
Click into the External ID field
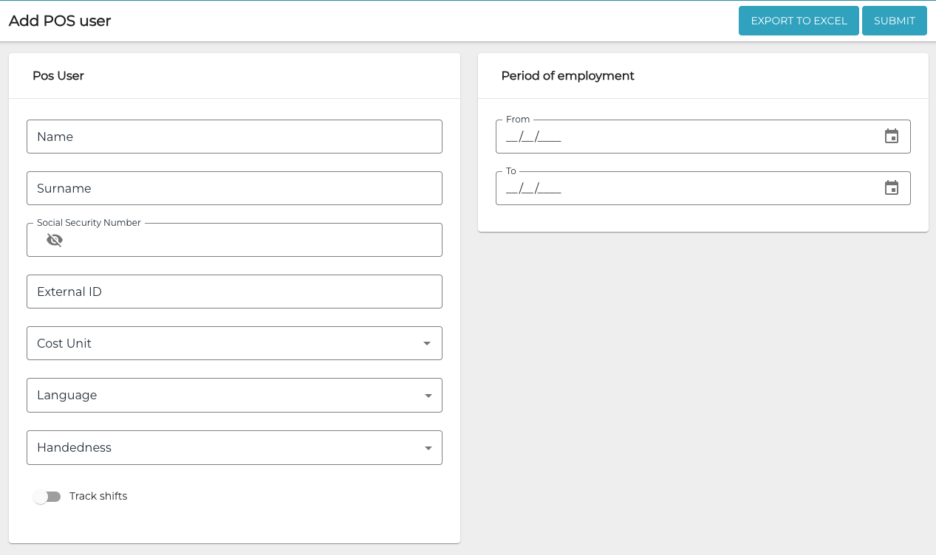(x=234, y=292)
